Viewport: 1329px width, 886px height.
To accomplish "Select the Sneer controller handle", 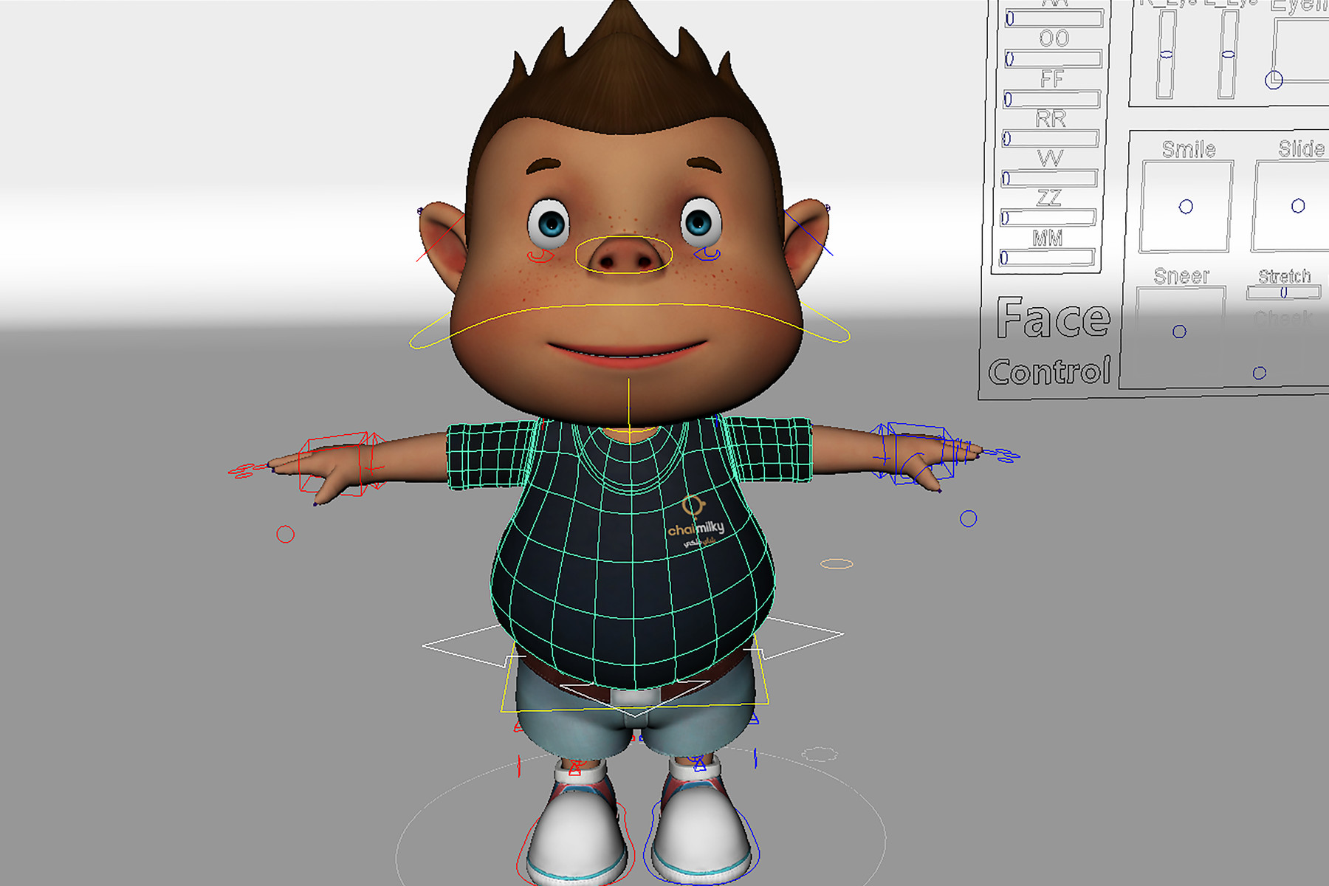I will [x=1179, y=332].
